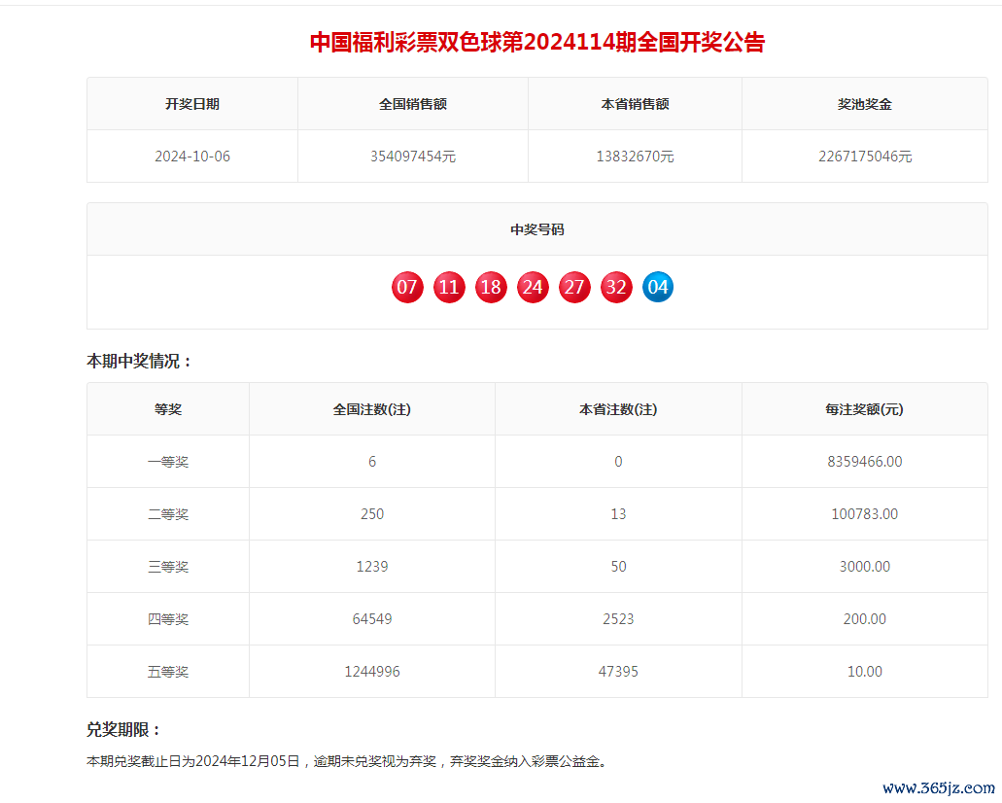Click the blue ball numbered 04
The height and width of the screenshot is (803, 1002).
click(x=658, y=287)
